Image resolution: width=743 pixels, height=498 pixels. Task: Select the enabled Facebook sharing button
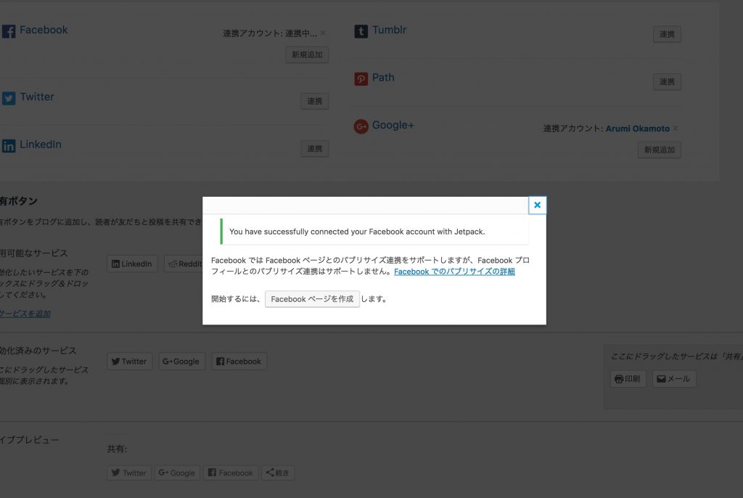point(239,362)
